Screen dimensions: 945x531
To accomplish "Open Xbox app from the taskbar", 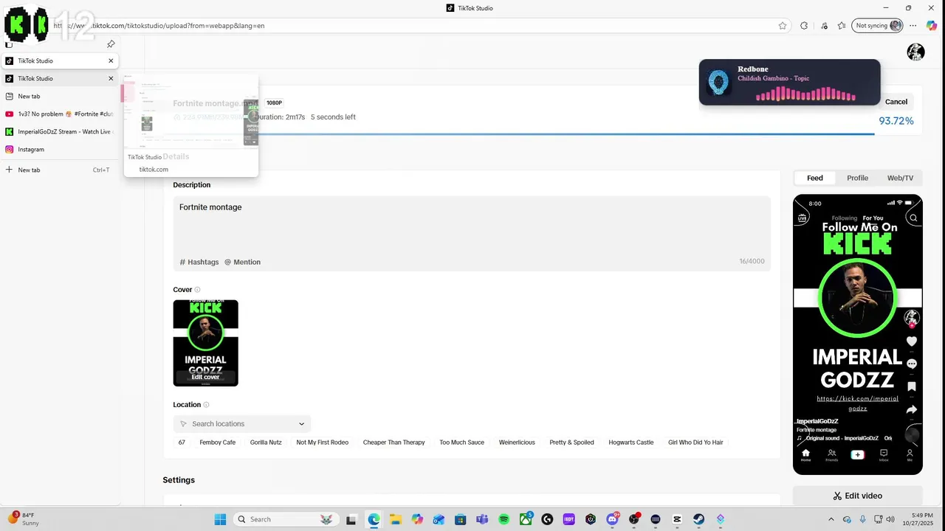I will (x=526, y=519).
